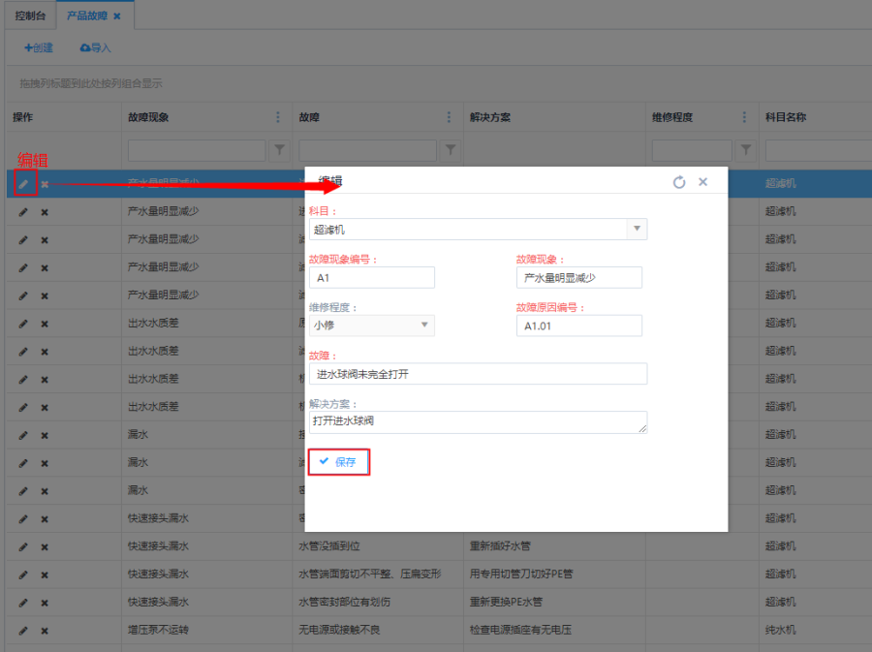This screenshot has height=652, width=872.
Task: Click the 故障现象编号 field containing A1
Action: pos(371,278)
